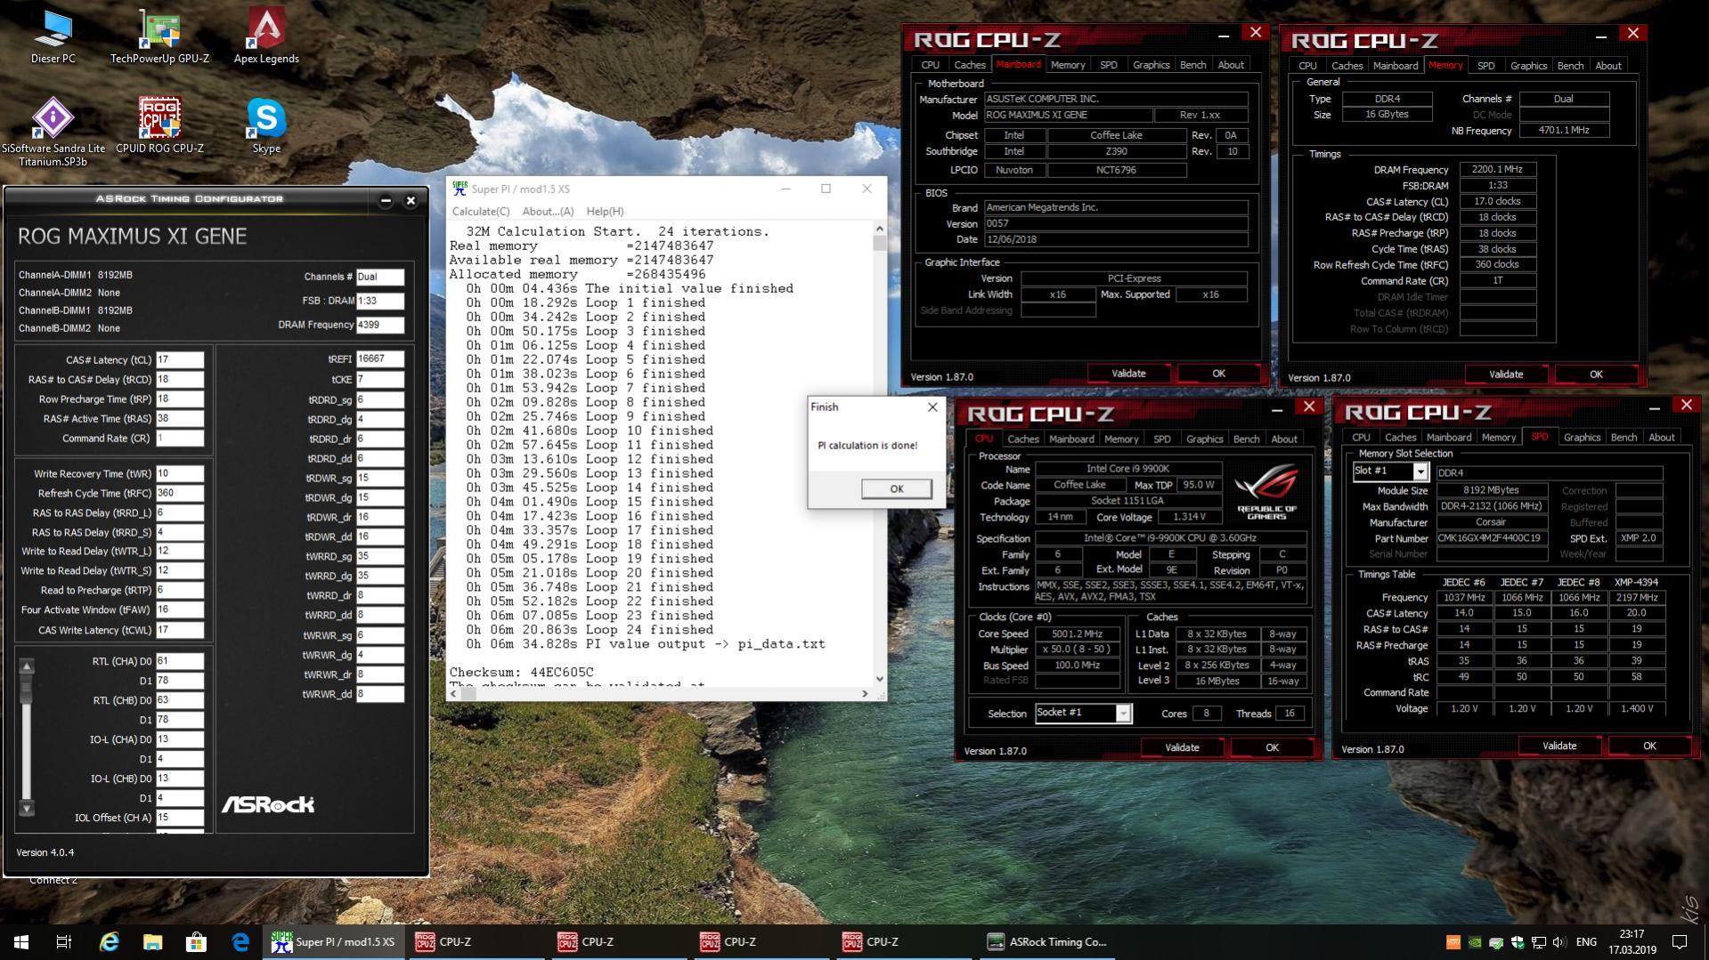This screenshot has width=1709, height=960.
Task: Click the Super PI horizontal scroll-right arrow
Action: click(x=864, y=693)
